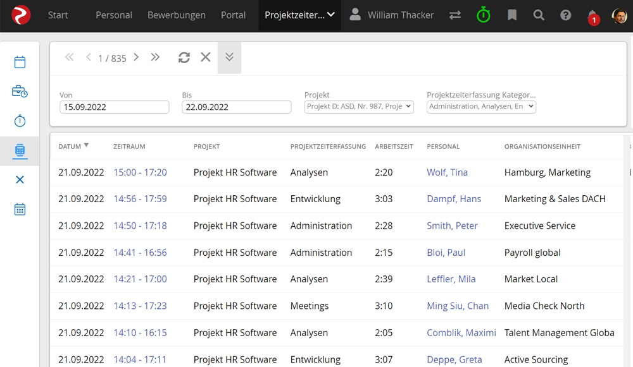Open time entry 14:41 - 16:56
Screen dimensions: 633x367
140,253
